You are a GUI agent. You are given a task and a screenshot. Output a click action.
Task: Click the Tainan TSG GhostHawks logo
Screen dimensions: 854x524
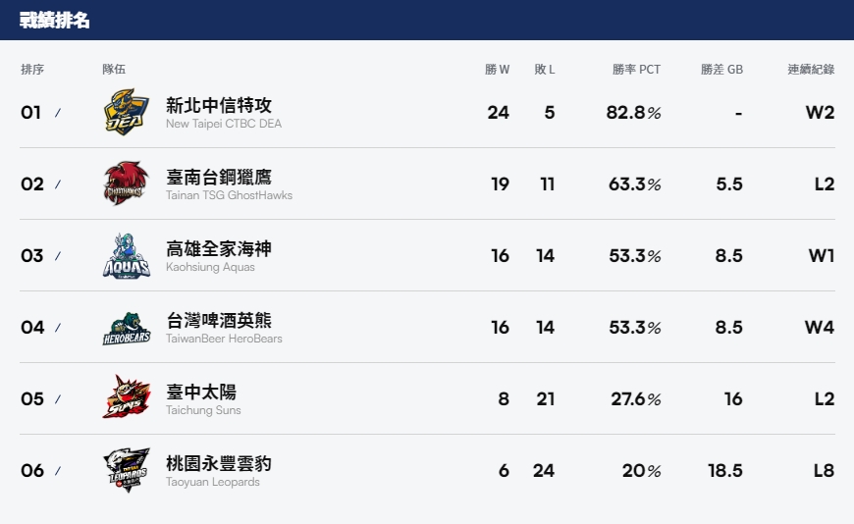(126, 183)
